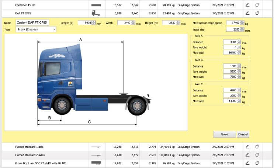Image resolution: width=274 pixels, height=168 pixels.
Task: Adjust the Track size stepper
Action: click(242, 29)
